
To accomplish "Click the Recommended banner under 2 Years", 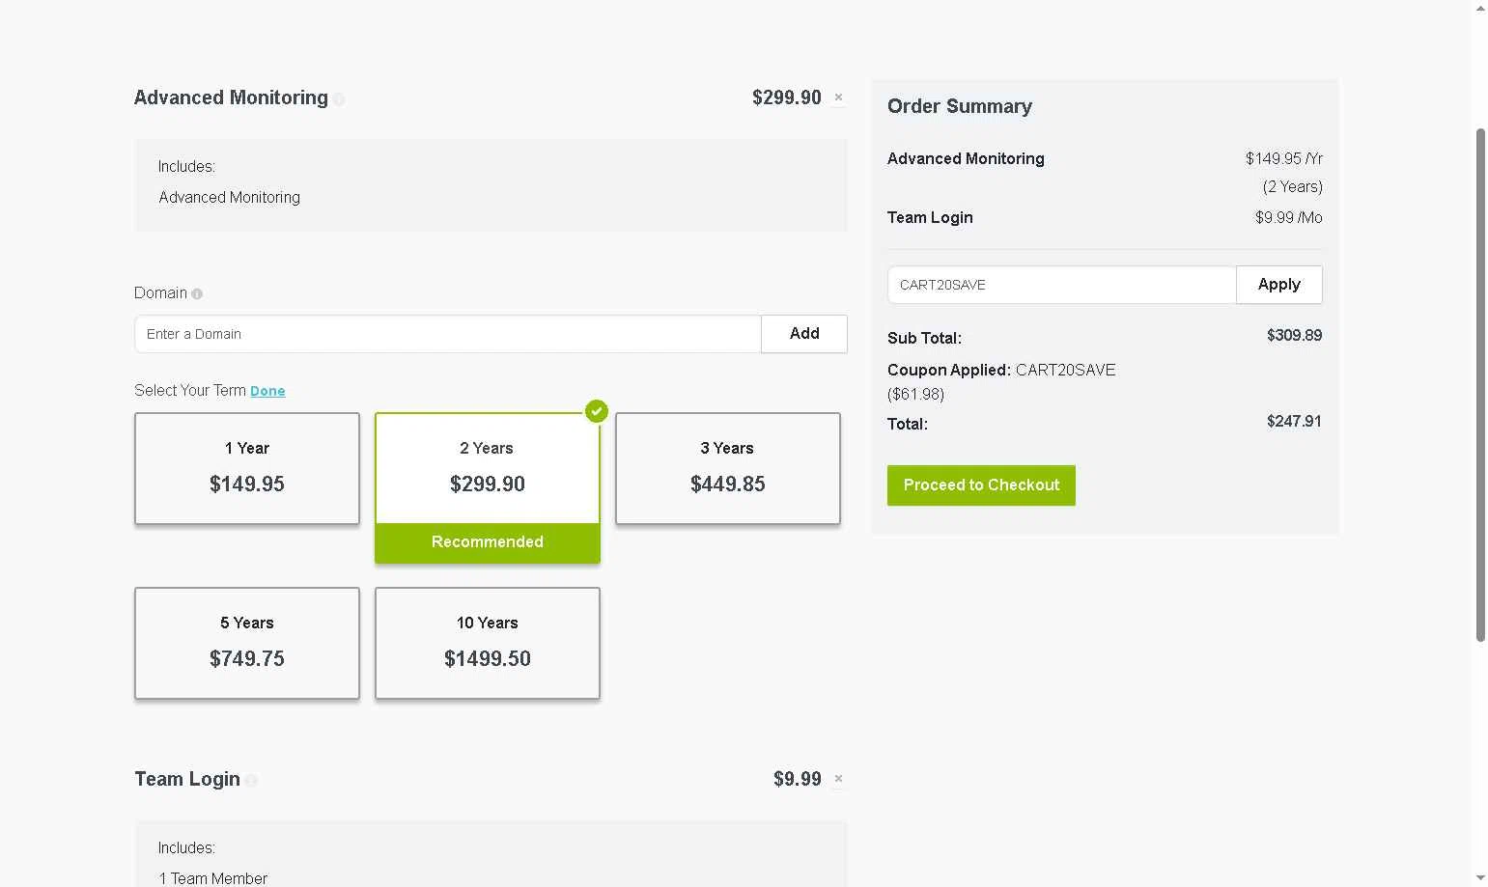I will pyautogui.click(x=488, y=542).
